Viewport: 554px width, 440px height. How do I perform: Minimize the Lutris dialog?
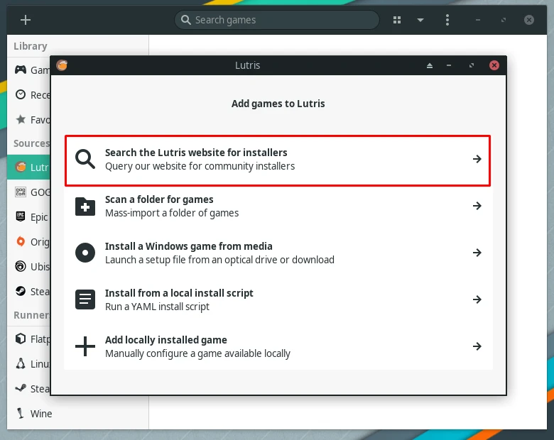coord(449,65)
